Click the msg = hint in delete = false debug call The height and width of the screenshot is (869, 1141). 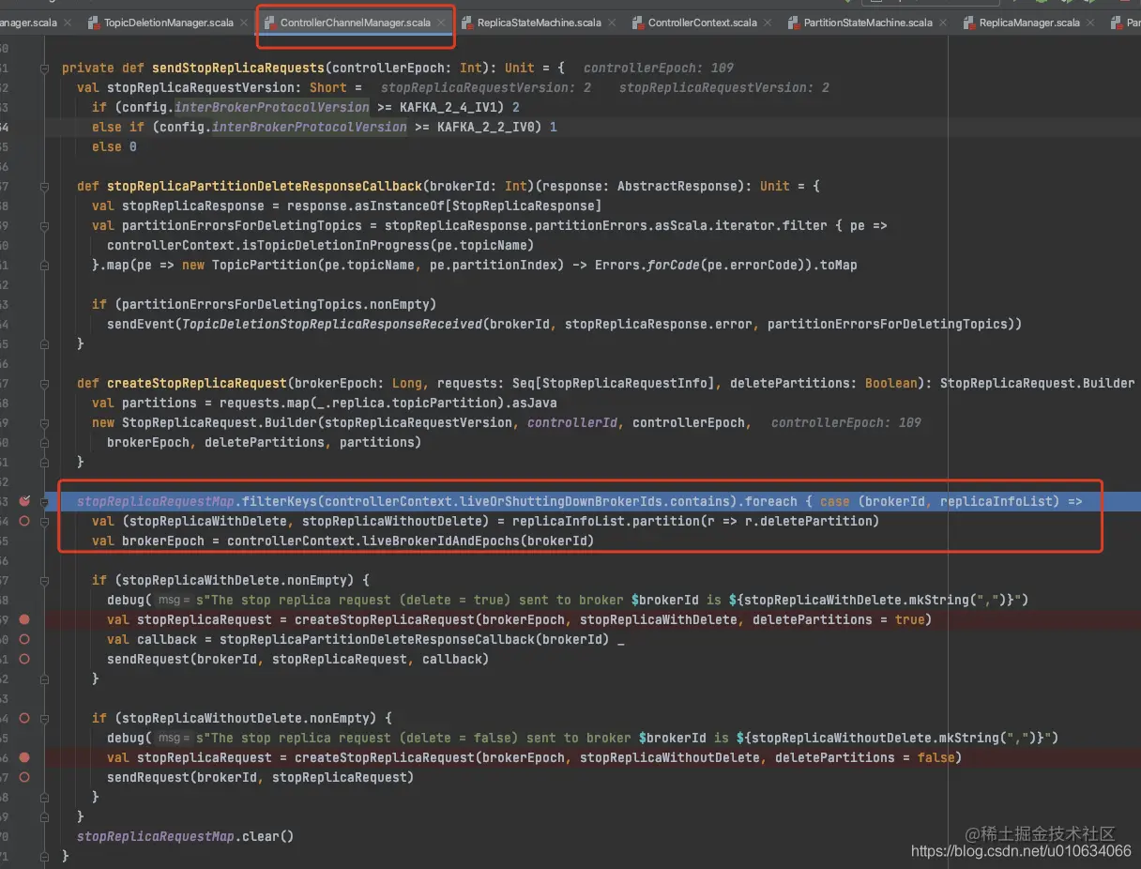(174, 738)
